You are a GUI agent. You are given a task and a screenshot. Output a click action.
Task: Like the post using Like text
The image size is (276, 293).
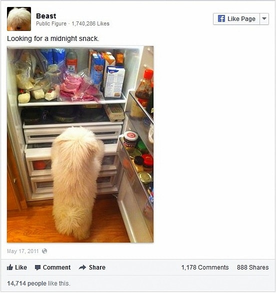21,268
